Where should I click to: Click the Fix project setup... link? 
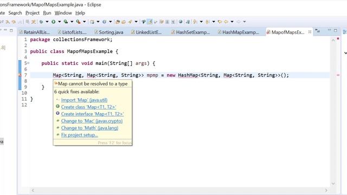tap(80, 135)
